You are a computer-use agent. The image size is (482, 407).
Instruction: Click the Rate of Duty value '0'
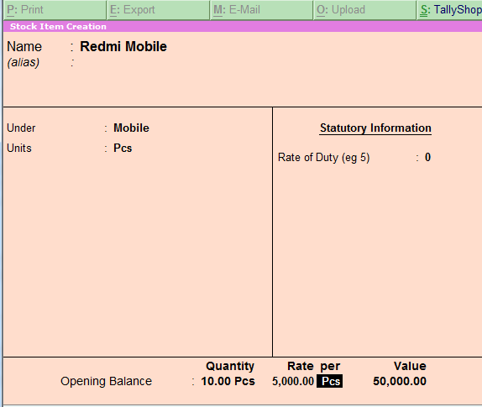(x=427, y=157)
